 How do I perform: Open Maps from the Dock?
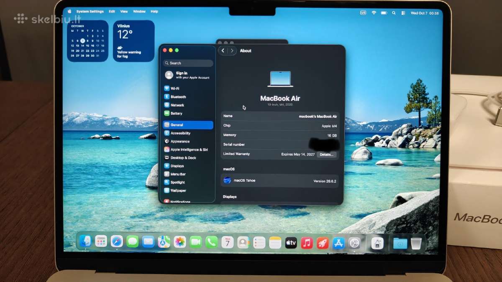point(164,242)
